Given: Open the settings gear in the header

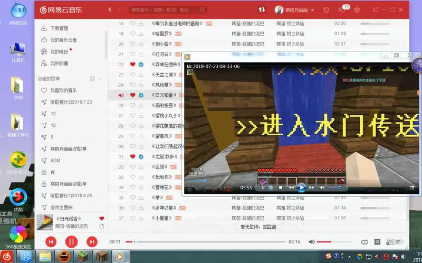Looking at the screenshot, I should (357, 10).
